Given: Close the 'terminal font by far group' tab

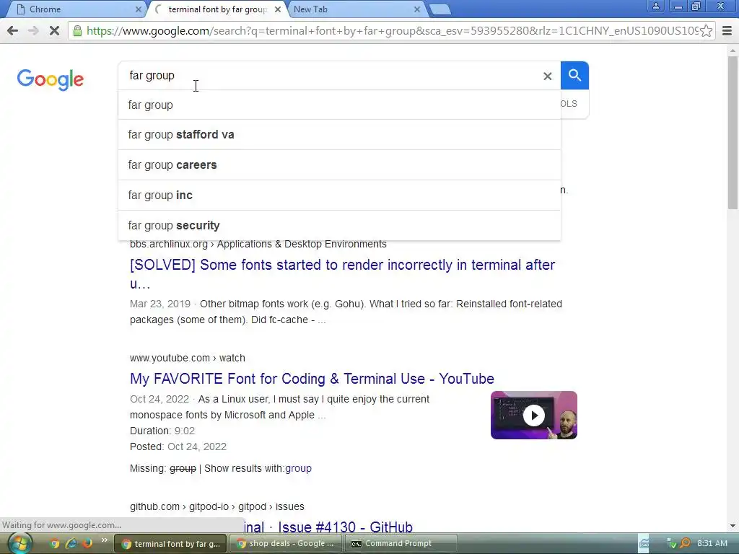Looking at the screenshot, I should (x=278, y=9).
